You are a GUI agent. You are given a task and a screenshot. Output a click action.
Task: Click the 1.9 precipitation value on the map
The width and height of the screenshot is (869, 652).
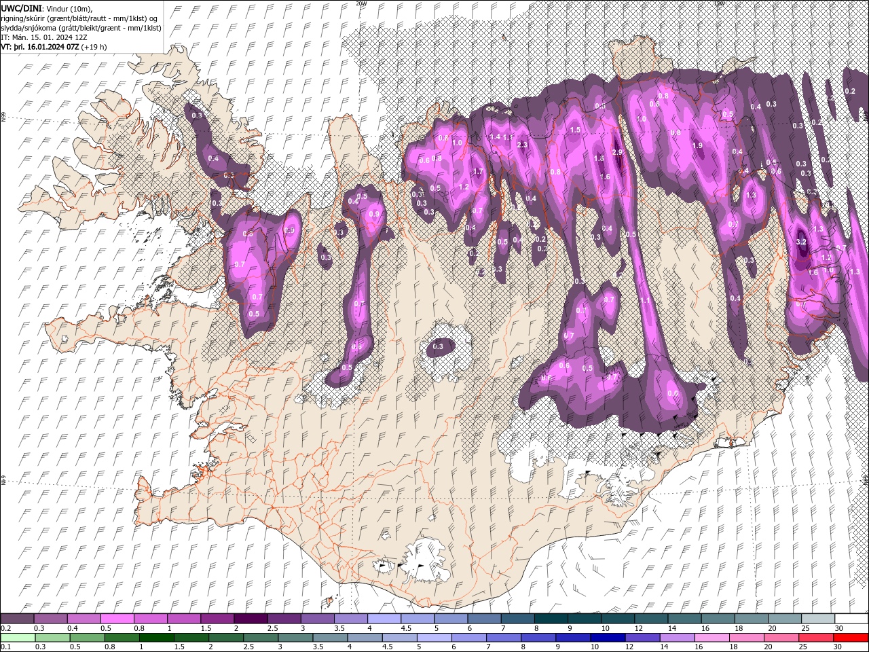pyautogui.click(x=697, y=146)
